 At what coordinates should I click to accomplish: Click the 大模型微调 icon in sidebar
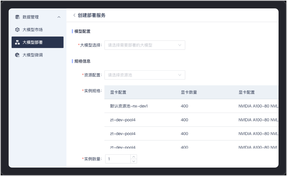pos(18,55)
